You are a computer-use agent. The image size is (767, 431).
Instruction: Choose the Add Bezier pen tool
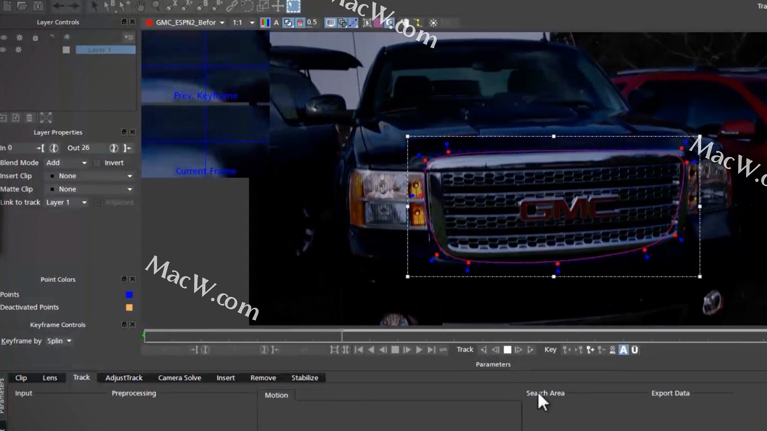217,6
